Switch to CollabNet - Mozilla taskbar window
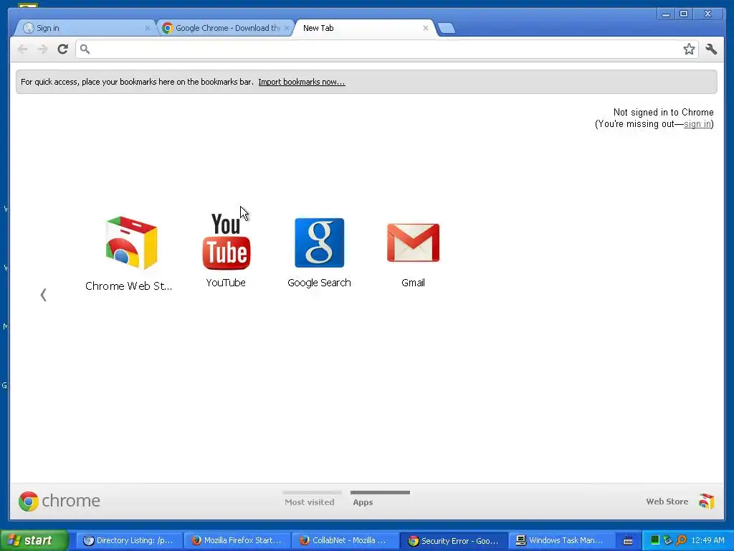 [344, 541]
